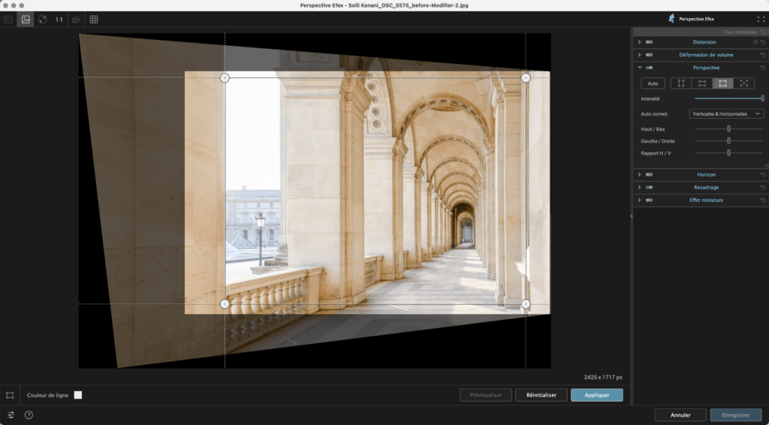The image size is (769, 425).
Task: Click the Prévisualiser button
Action: click(x=486, y=395)
